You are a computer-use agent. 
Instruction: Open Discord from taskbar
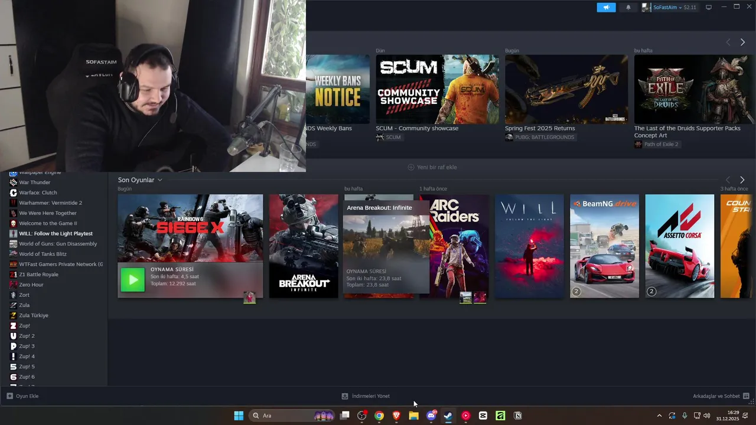click(x=431, y=416)
